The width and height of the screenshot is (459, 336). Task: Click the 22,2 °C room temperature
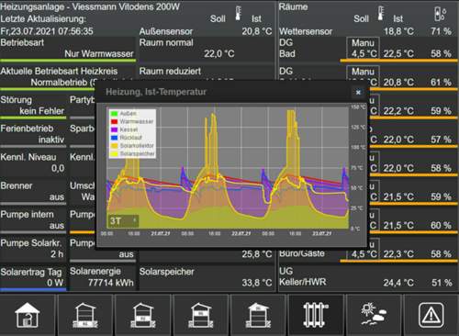pyautogui.click(x=398, y=111)
